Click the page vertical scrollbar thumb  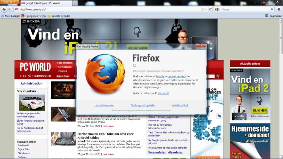click(281, 38)
